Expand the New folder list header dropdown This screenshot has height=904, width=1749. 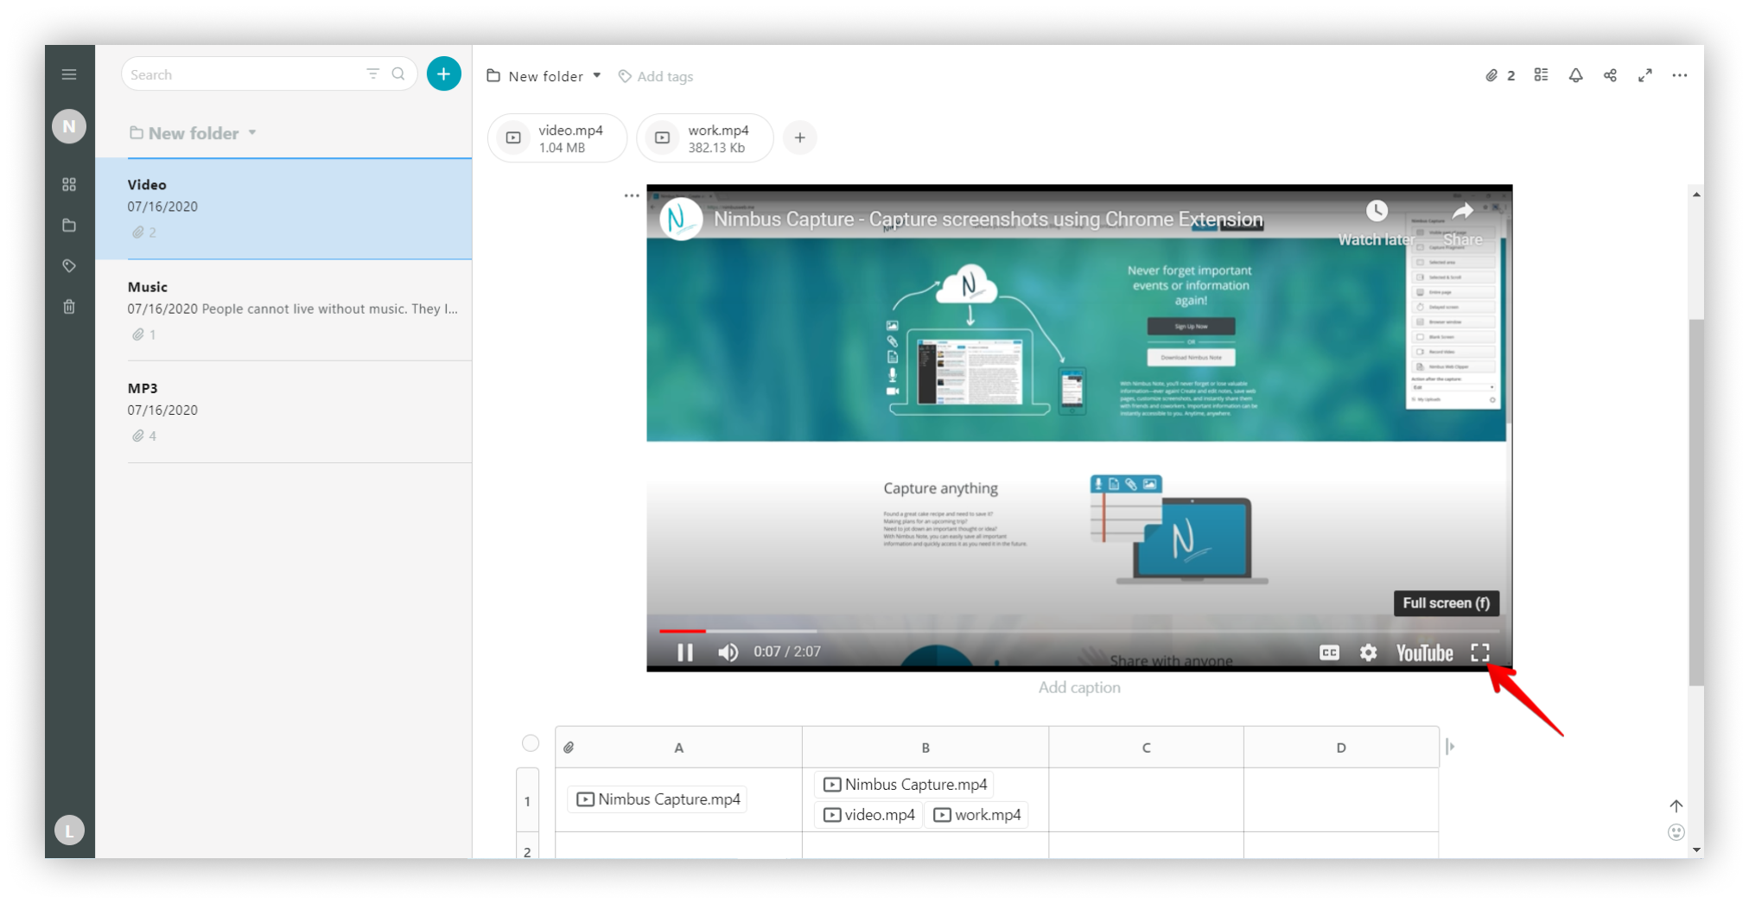pyautogui.click(x=252, y=133)
